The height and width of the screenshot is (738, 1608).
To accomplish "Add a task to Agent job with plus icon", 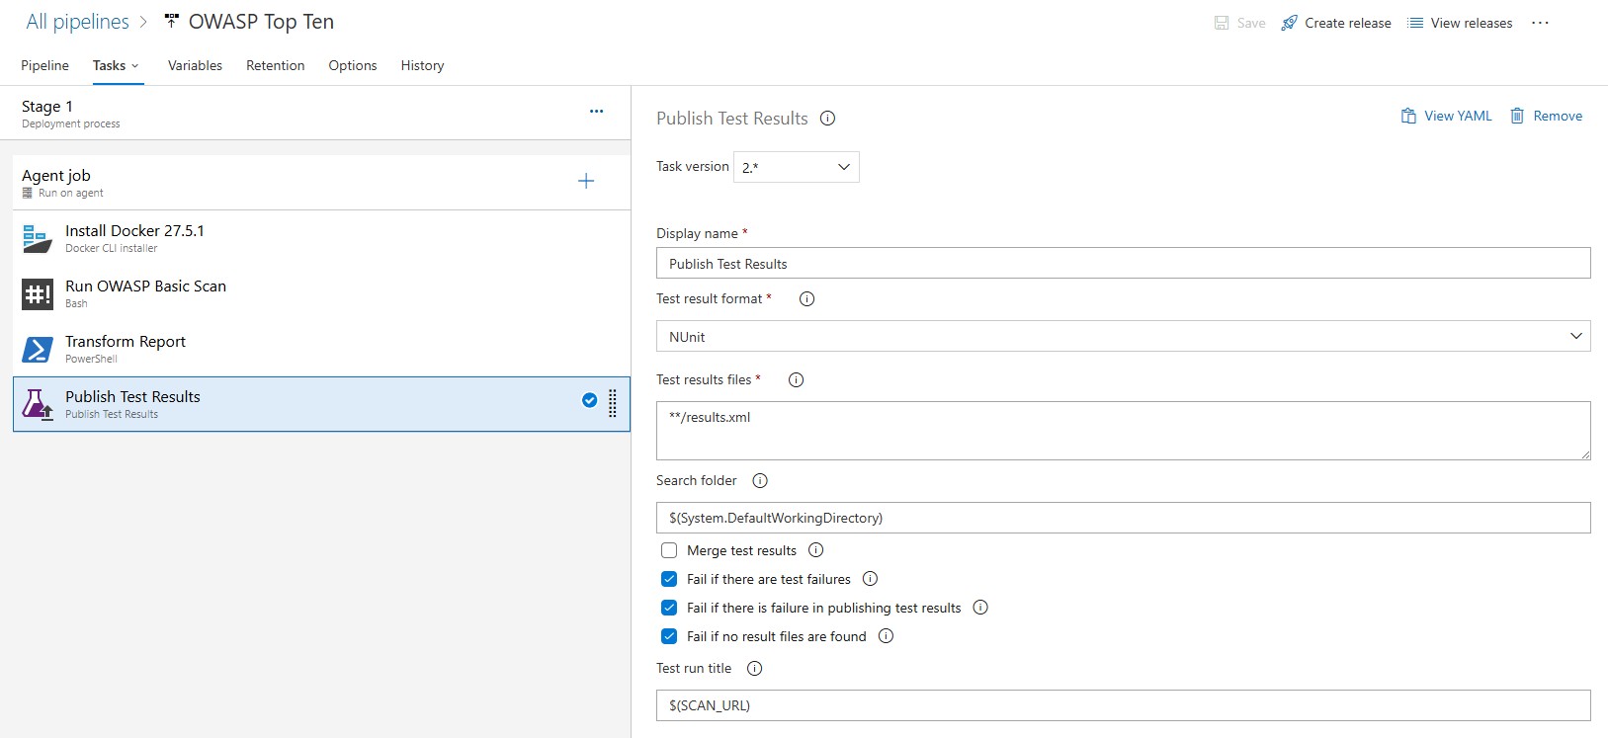I will [586, 181].
